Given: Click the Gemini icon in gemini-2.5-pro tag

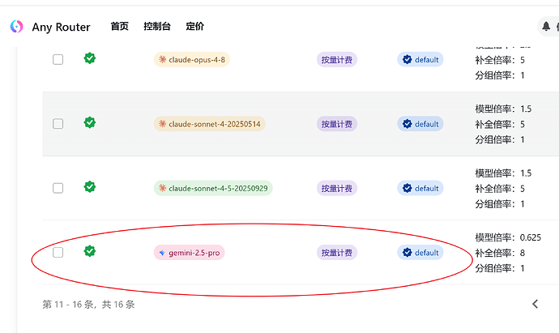Looking at the screenshot, I should pyautogui.click(x=162, y=253).
